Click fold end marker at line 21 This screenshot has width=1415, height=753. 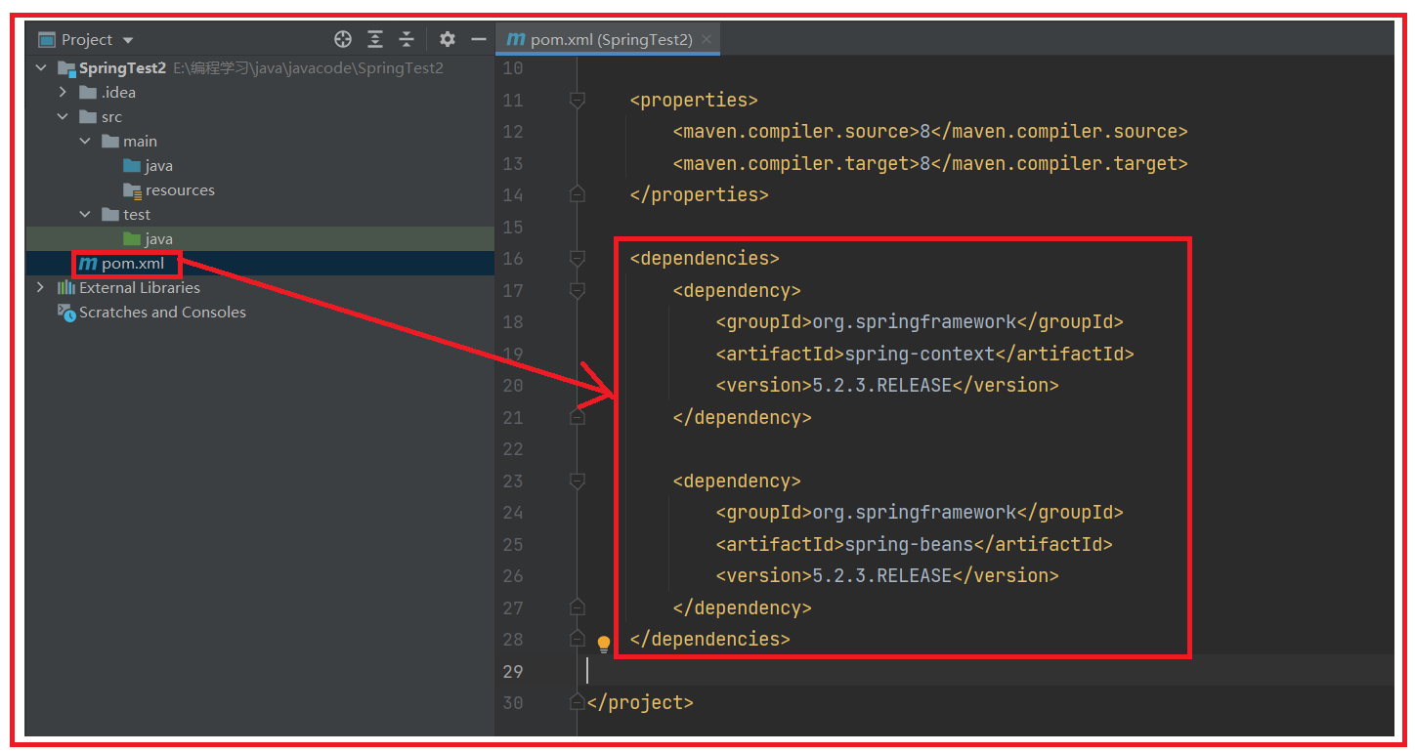pos(578,417)
